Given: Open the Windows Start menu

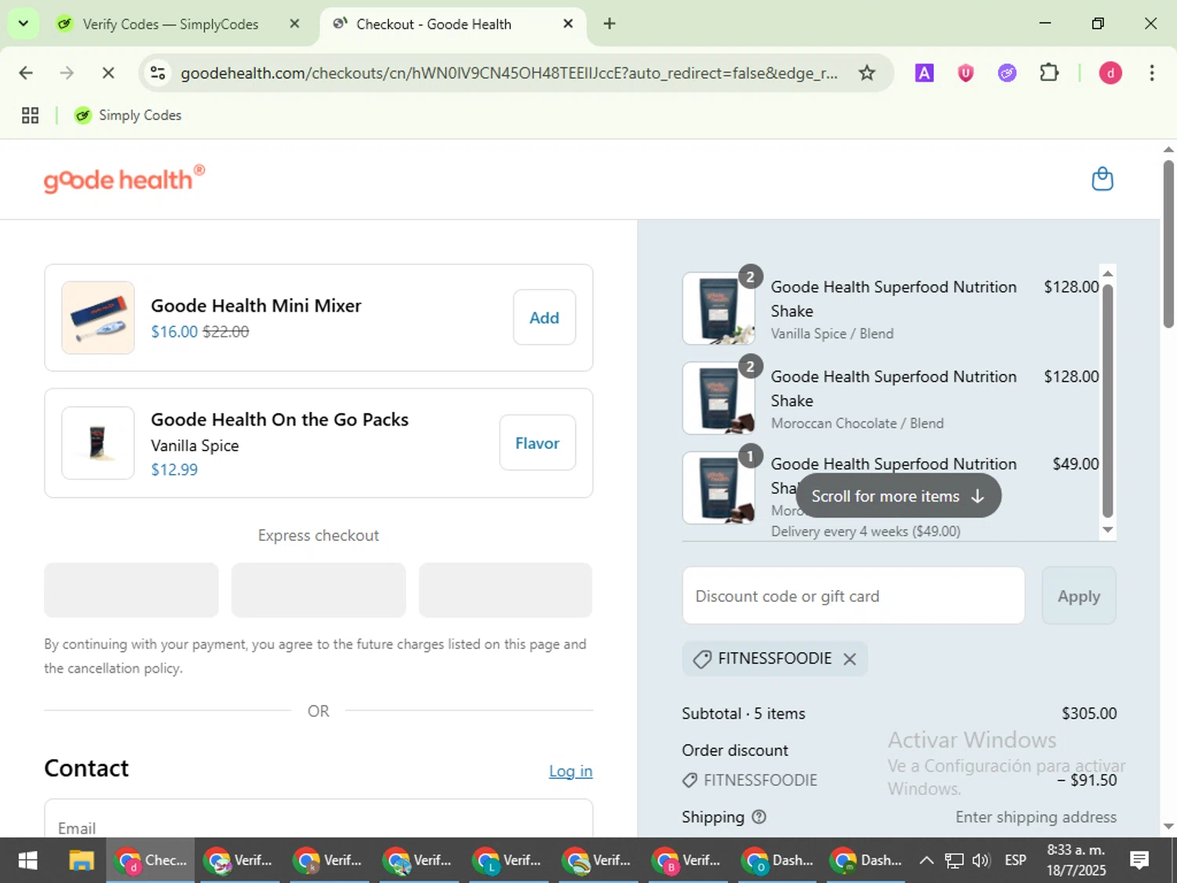Looking at the screenshot, I should click(x=27, y=860).
